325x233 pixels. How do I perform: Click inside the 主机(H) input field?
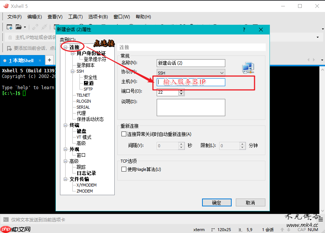point(190,82)
